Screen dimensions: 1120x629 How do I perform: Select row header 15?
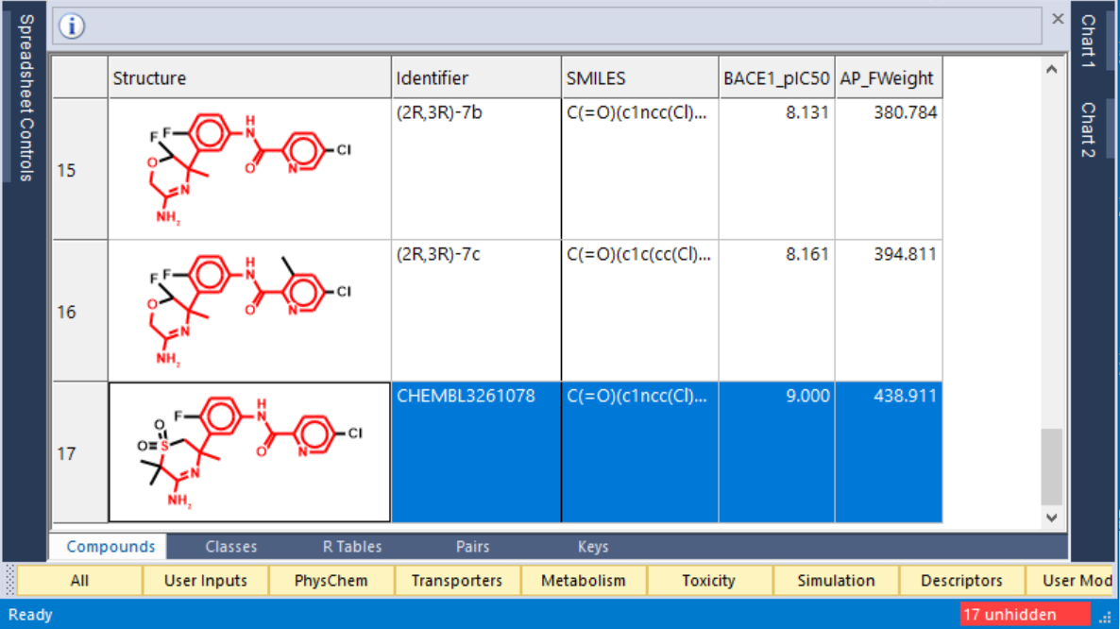pos(80,170)
